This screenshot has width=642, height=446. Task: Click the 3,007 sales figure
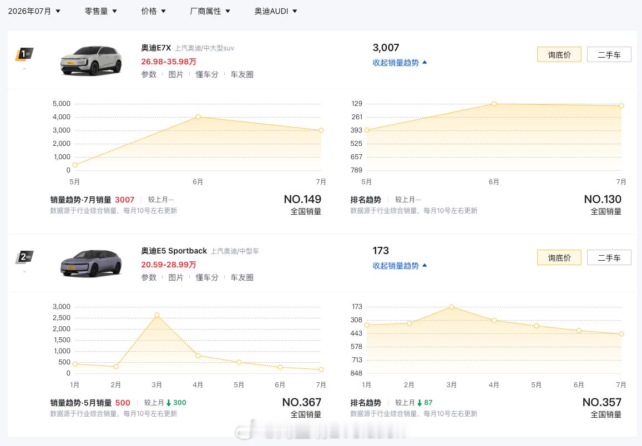point(386,48)
